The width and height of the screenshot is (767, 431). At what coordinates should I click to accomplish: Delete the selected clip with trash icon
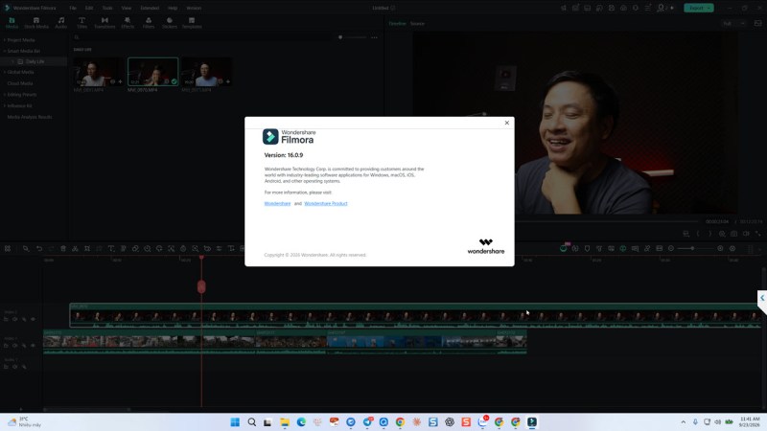click(x=63, y=249)
